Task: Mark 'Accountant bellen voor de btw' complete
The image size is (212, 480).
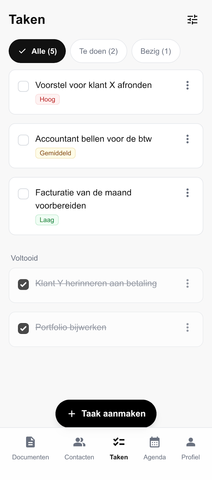Action: [x=23, y=140]
